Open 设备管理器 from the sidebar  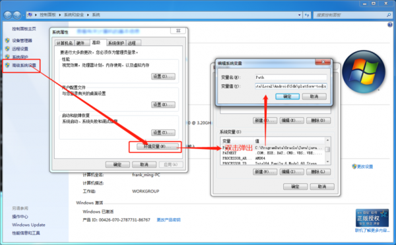(22, 41)
